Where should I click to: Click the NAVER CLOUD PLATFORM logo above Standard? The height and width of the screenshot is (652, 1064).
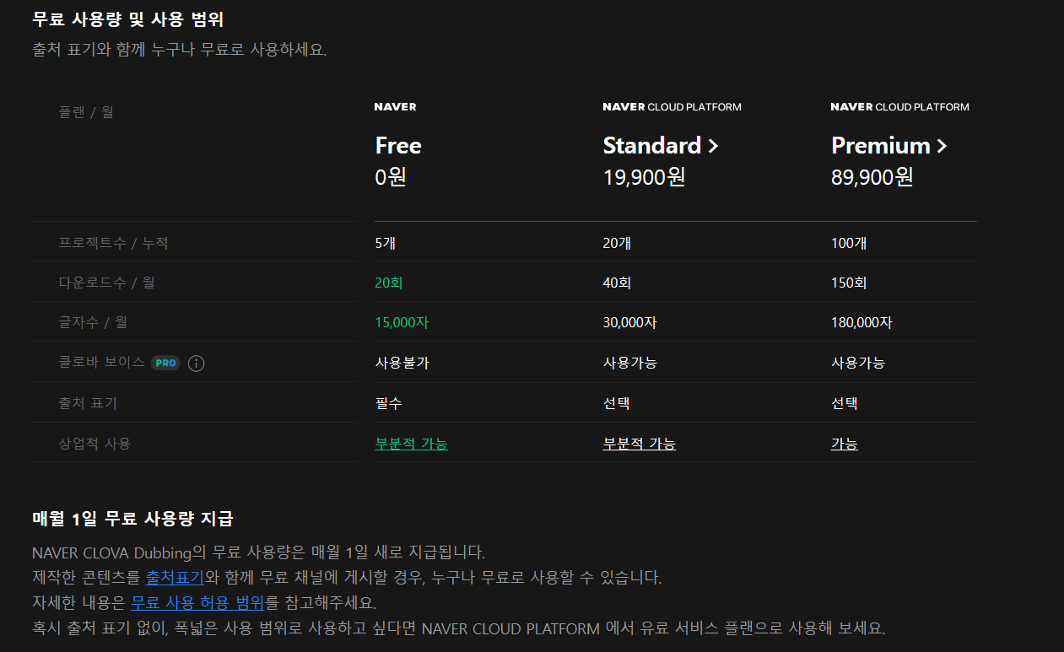click(x=672, y=106)
